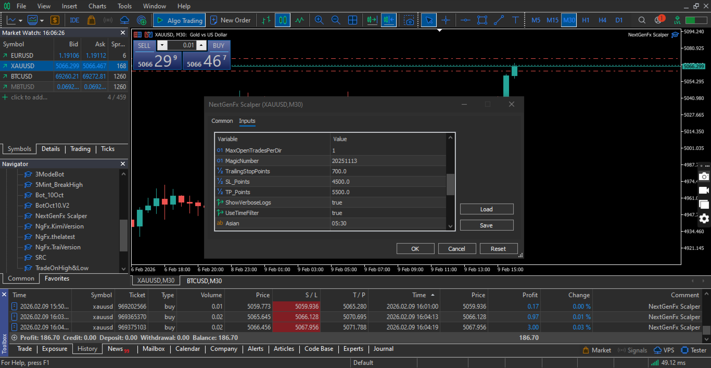Toggle chart auto-scroll icon
711x368 pixels.
click(x=372, y=20)
